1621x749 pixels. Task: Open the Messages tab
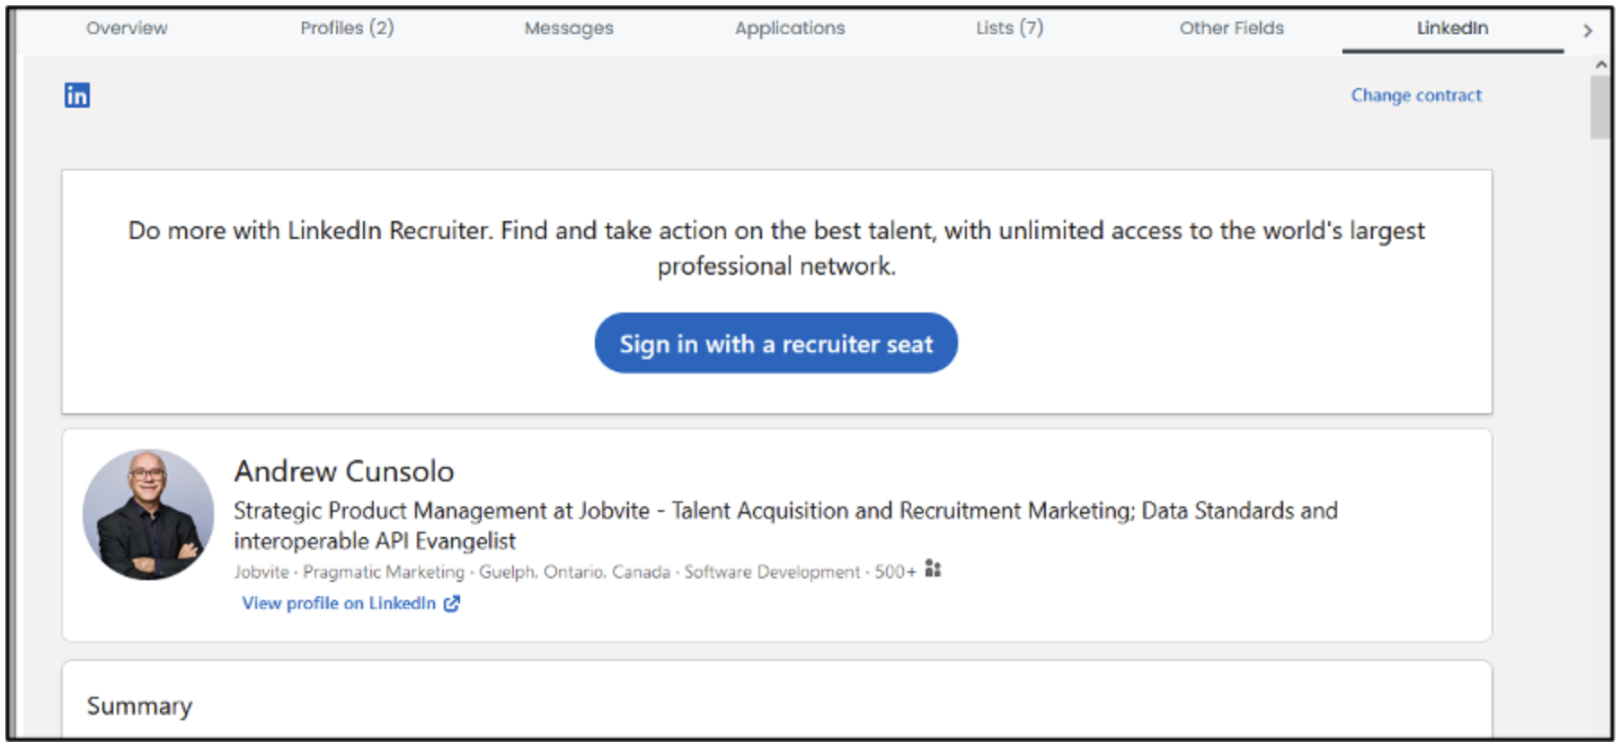coord(569,29)
